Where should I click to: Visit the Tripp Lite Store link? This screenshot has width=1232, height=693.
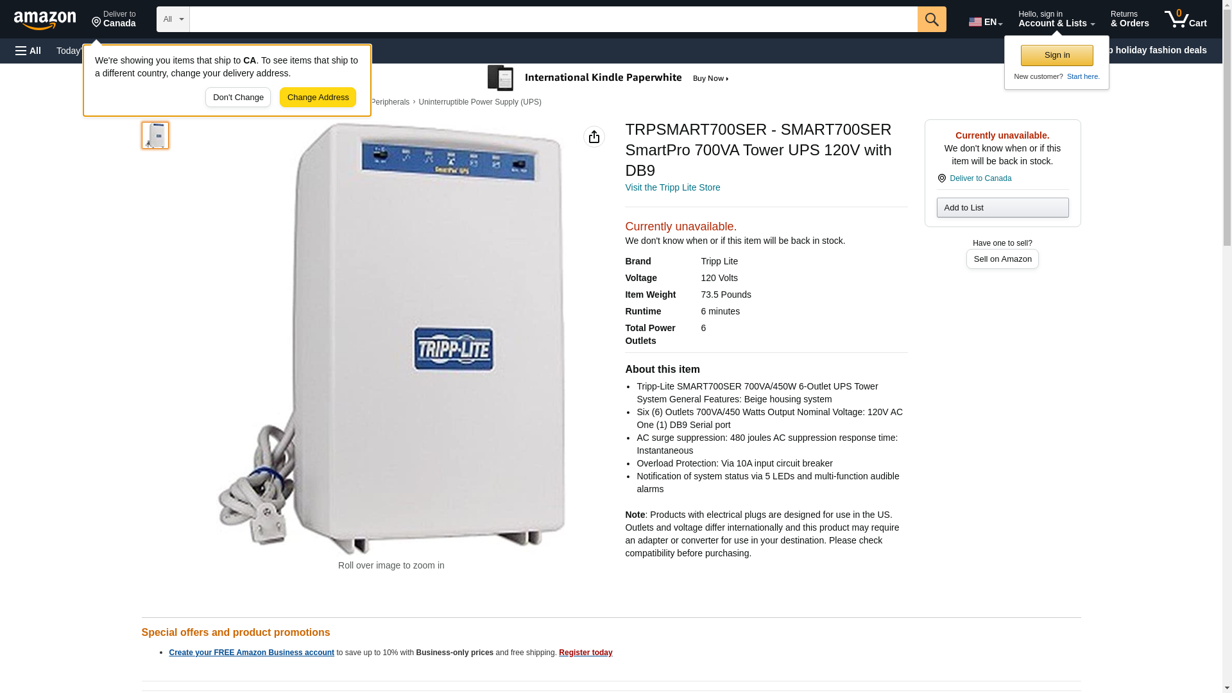point(672,187)
